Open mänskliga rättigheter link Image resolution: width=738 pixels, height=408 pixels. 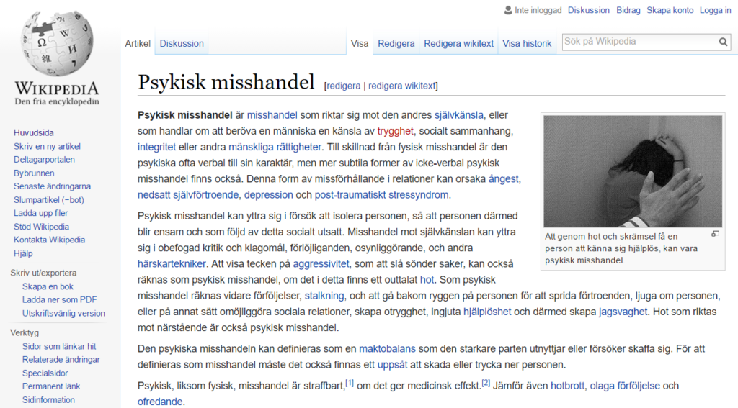(x=275, y=147)
